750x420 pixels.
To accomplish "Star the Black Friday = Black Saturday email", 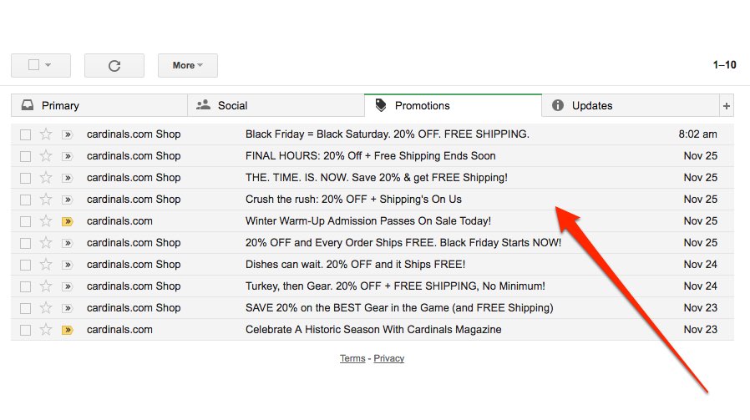I will click(46, 134).
